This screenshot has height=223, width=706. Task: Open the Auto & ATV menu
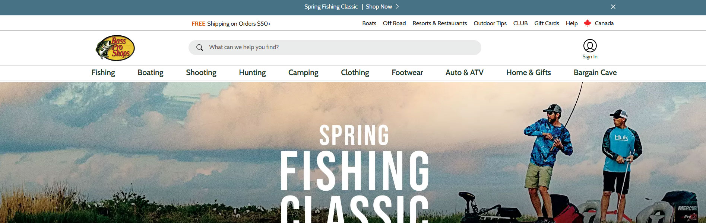coord(465,72)
